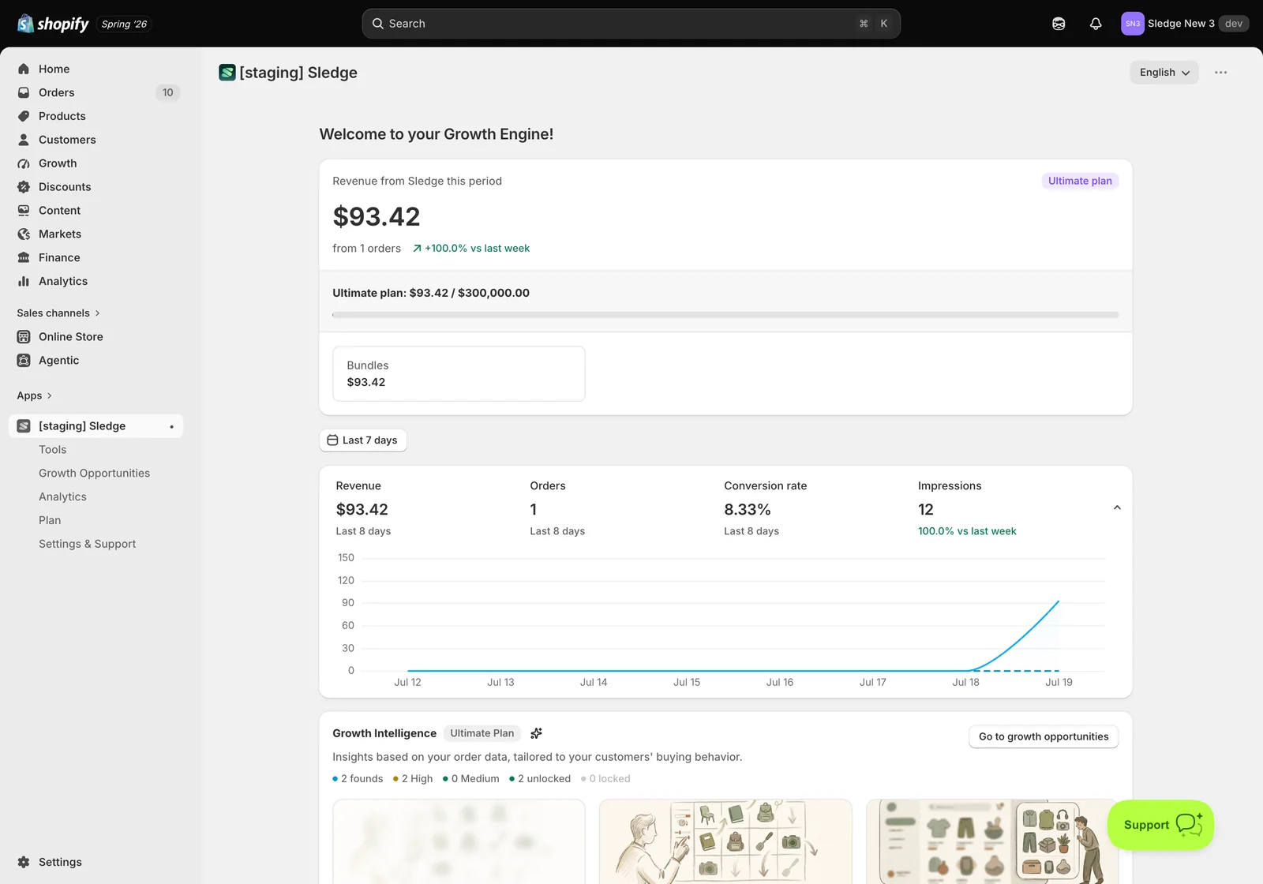1263x884 pixels.
Task: Click the Jul 19 point on chart
Action: click(1059, 601)
